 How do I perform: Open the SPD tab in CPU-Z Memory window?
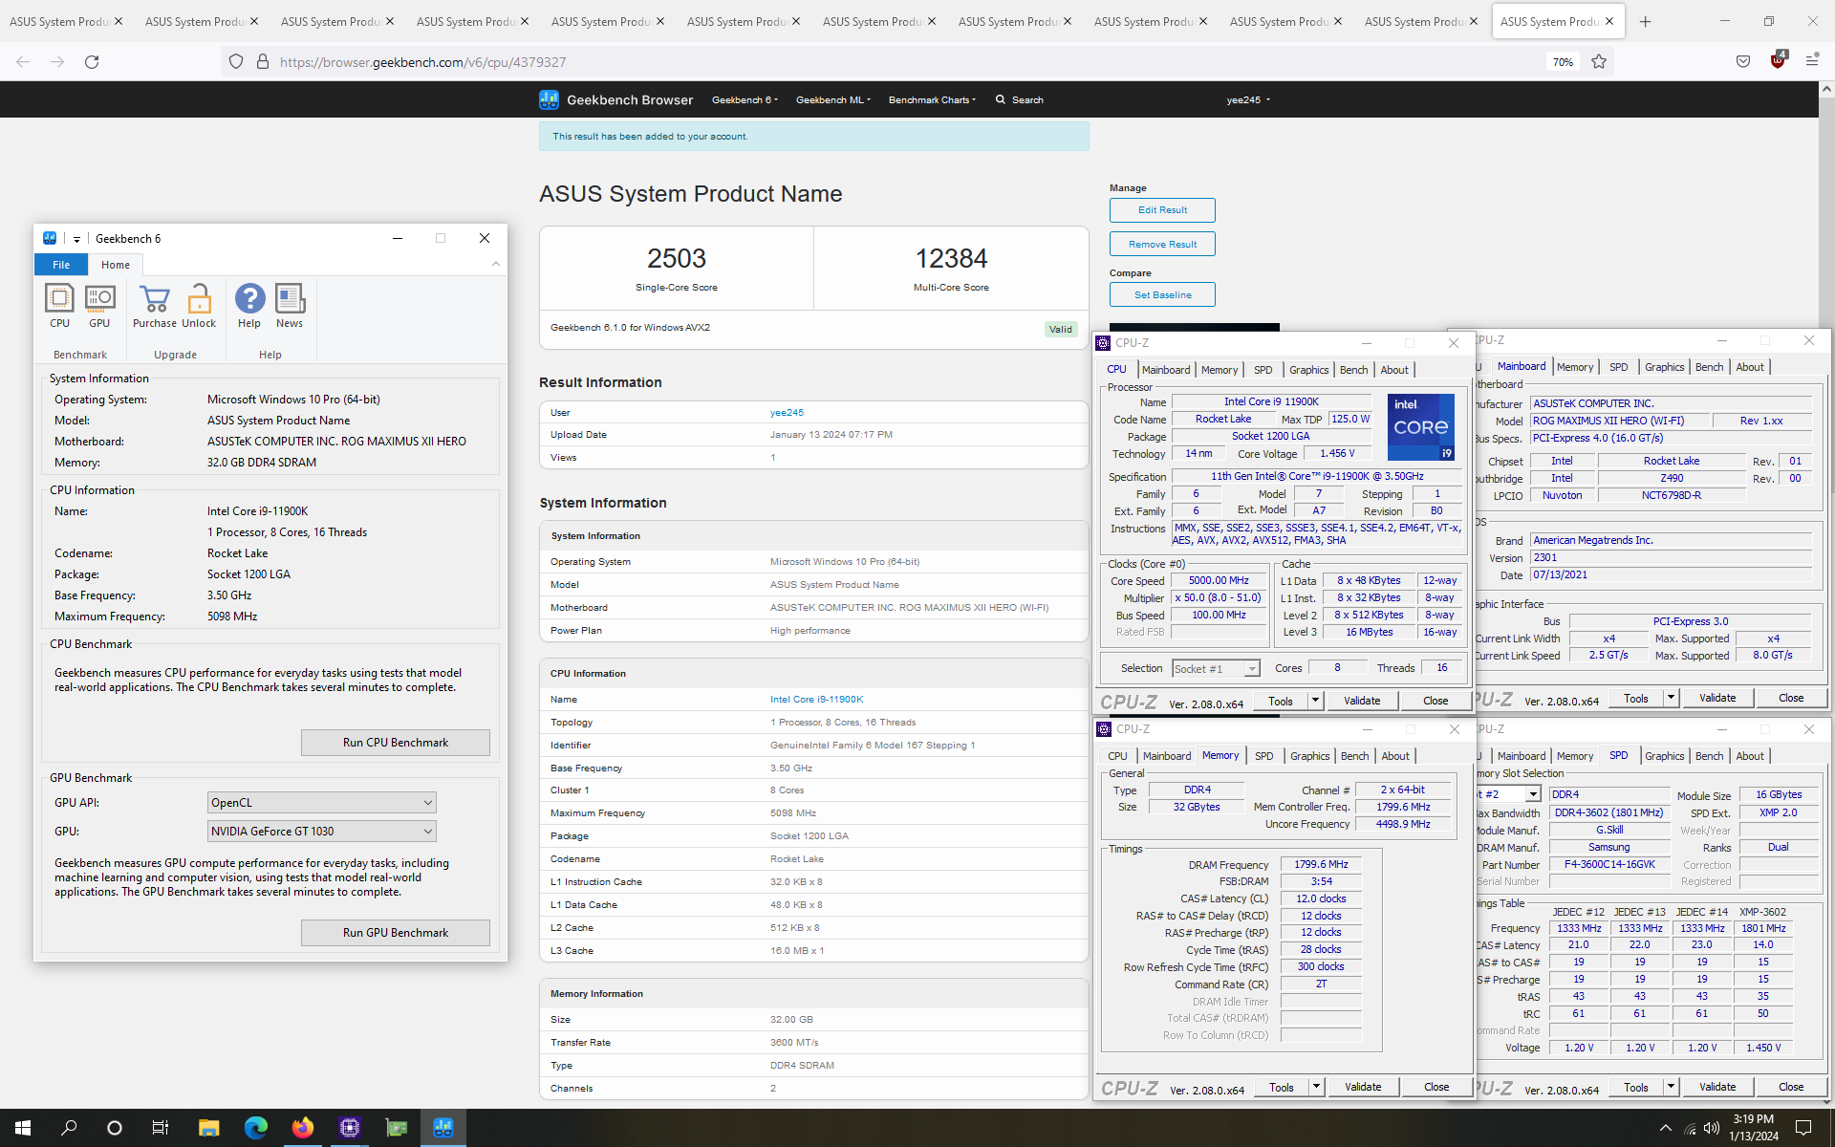click(x=1263, y=756)
